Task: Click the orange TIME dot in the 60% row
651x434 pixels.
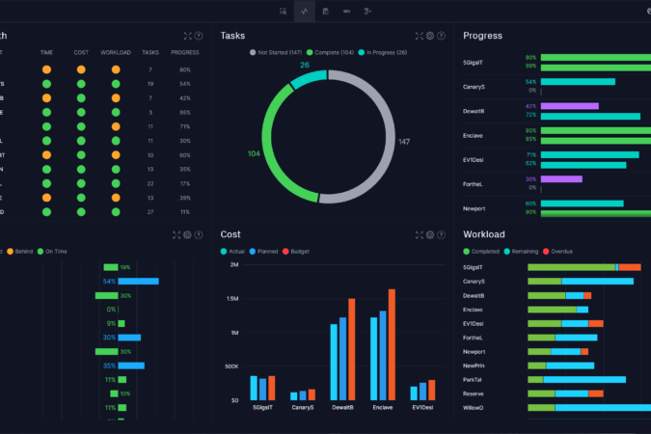Action: 47,155
